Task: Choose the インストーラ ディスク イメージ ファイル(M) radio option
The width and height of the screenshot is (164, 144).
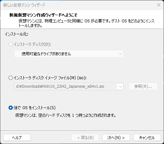Action: click(11, 78)
